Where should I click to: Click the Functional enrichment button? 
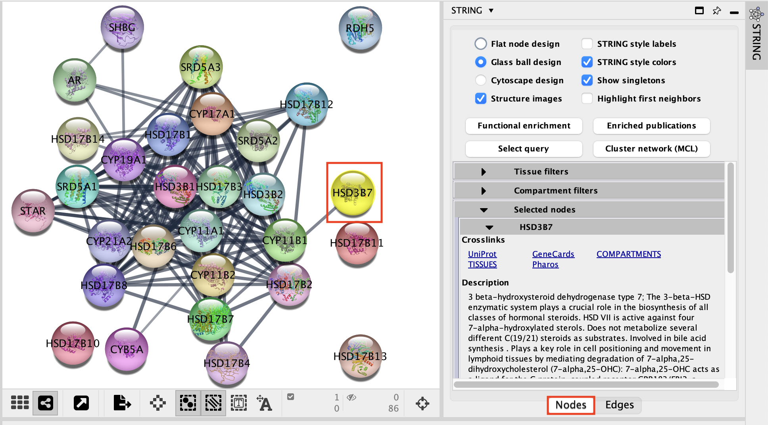524,126
